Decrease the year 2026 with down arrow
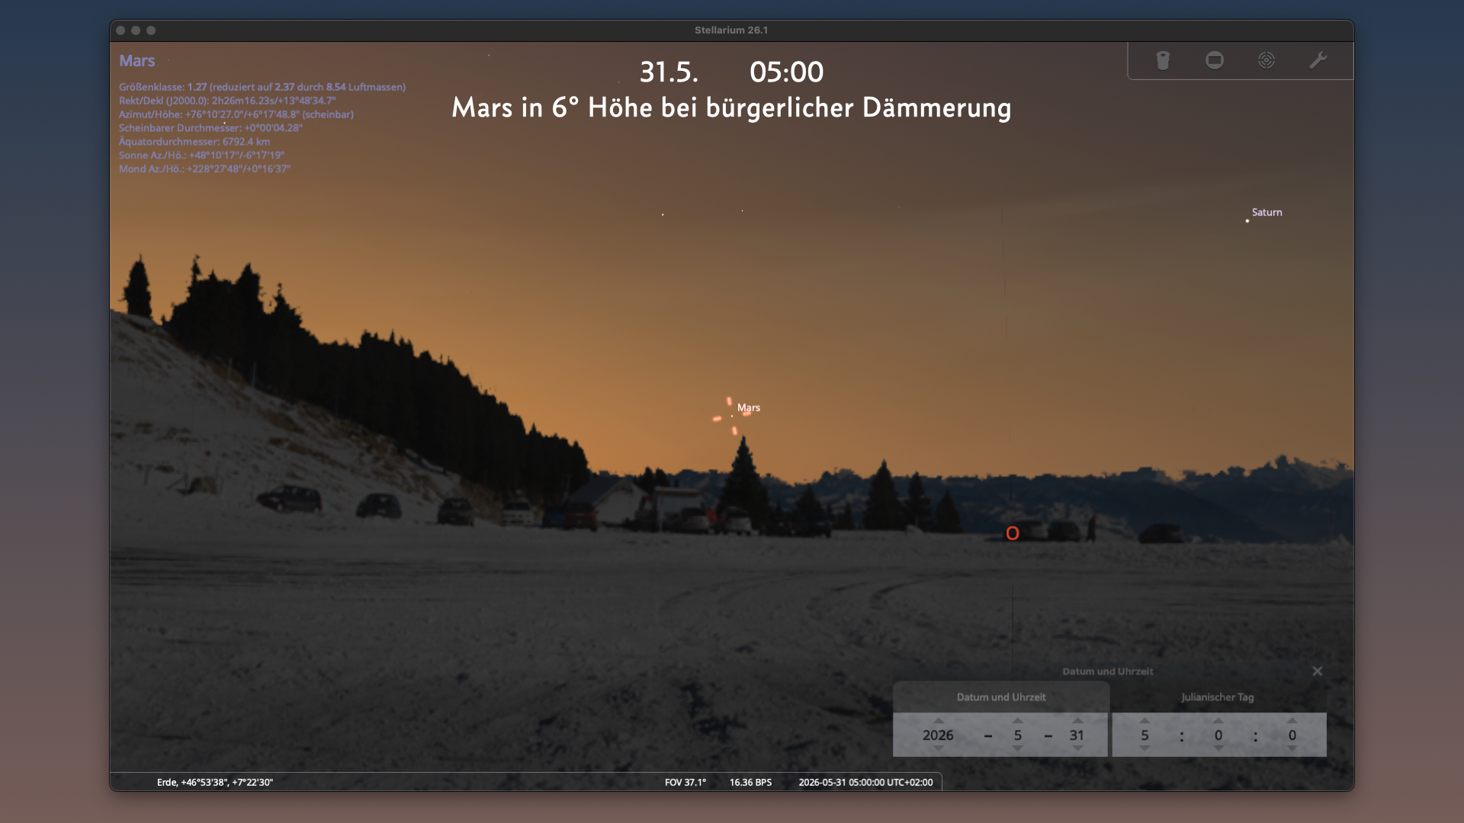 [939, 748]
